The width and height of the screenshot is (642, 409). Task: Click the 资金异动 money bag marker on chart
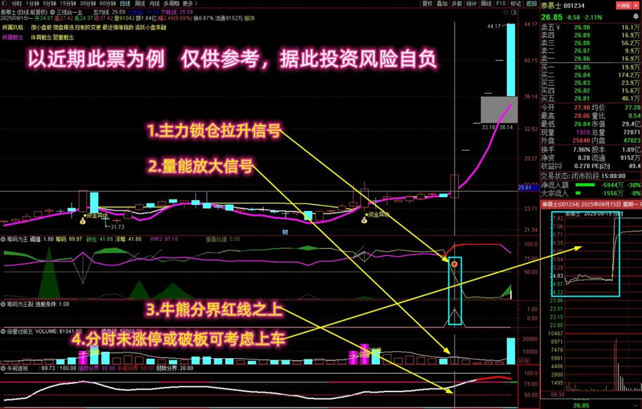point(82,221)
